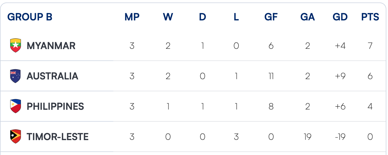Open the MYANMAR team name
The height and width of the screenshot is (155, 388).
[x=51, y=46]
